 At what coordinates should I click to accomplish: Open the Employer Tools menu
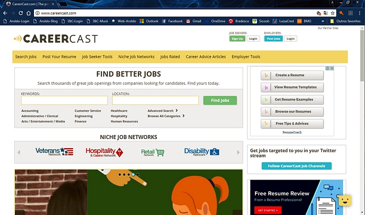pyautogui.click(x=246, y=57)
